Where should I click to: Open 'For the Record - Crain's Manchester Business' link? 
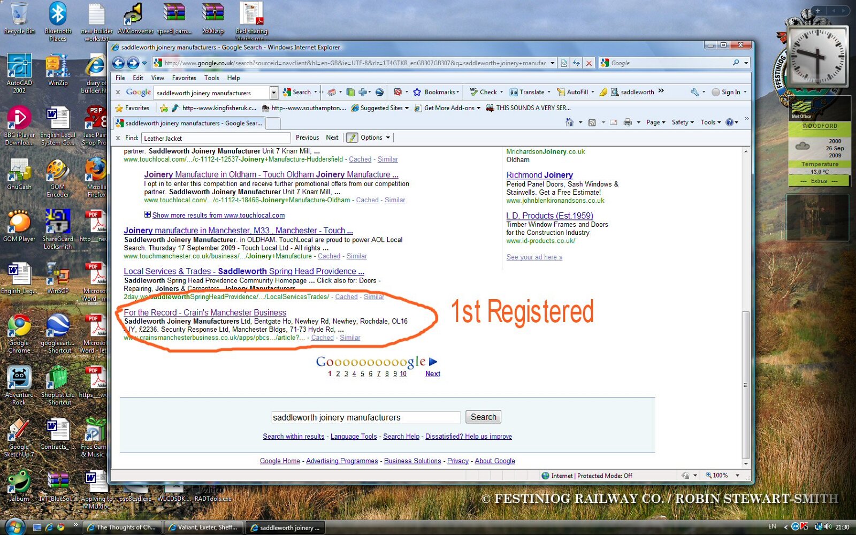(x=205, y=312)
